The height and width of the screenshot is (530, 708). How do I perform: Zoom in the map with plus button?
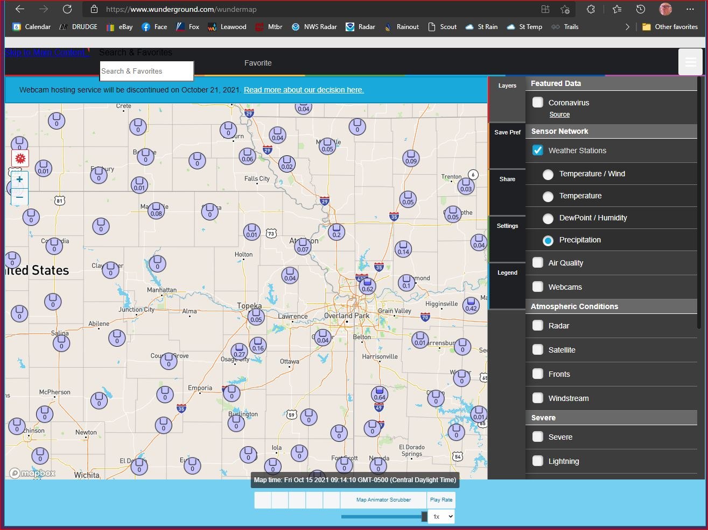click(x=19, y=180)
